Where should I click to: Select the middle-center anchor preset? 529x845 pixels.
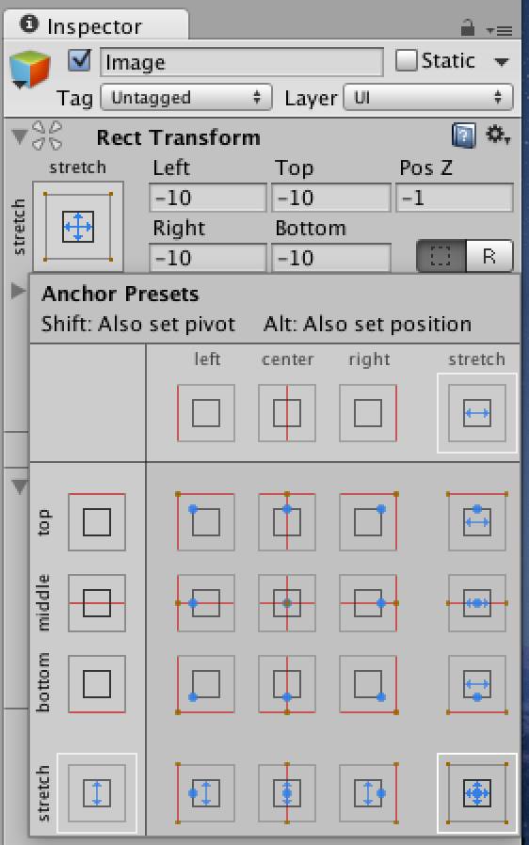[x=287, y=603]
